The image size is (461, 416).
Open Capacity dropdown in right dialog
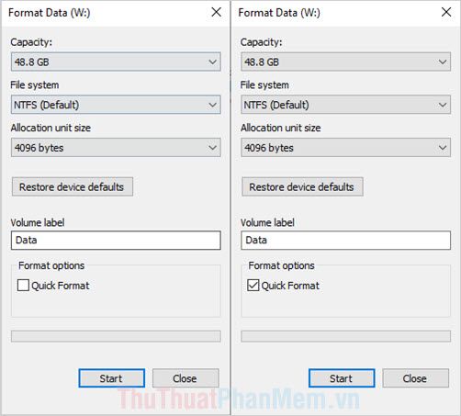345,62
